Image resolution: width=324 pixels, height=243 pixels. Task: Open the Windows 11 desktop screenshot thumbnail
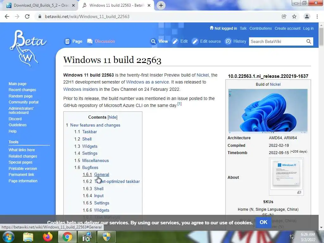point(268,111)
